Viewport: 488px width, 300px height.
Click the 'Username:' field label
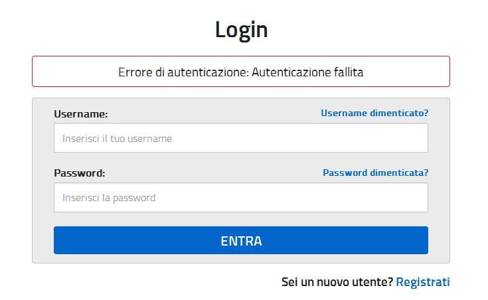[x=80, y=113]
